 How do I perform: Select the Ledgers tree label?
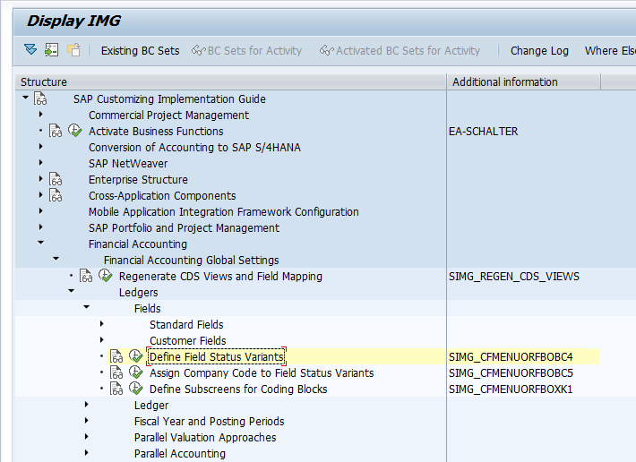pos(138,293)
